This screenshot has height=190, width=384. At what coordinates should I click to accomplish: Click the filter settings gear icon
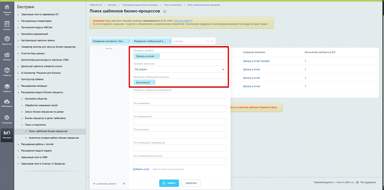click(124, 184)
